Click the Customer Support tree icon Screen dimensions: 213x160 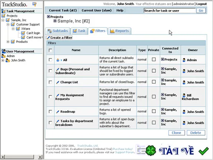pos(13,25)
